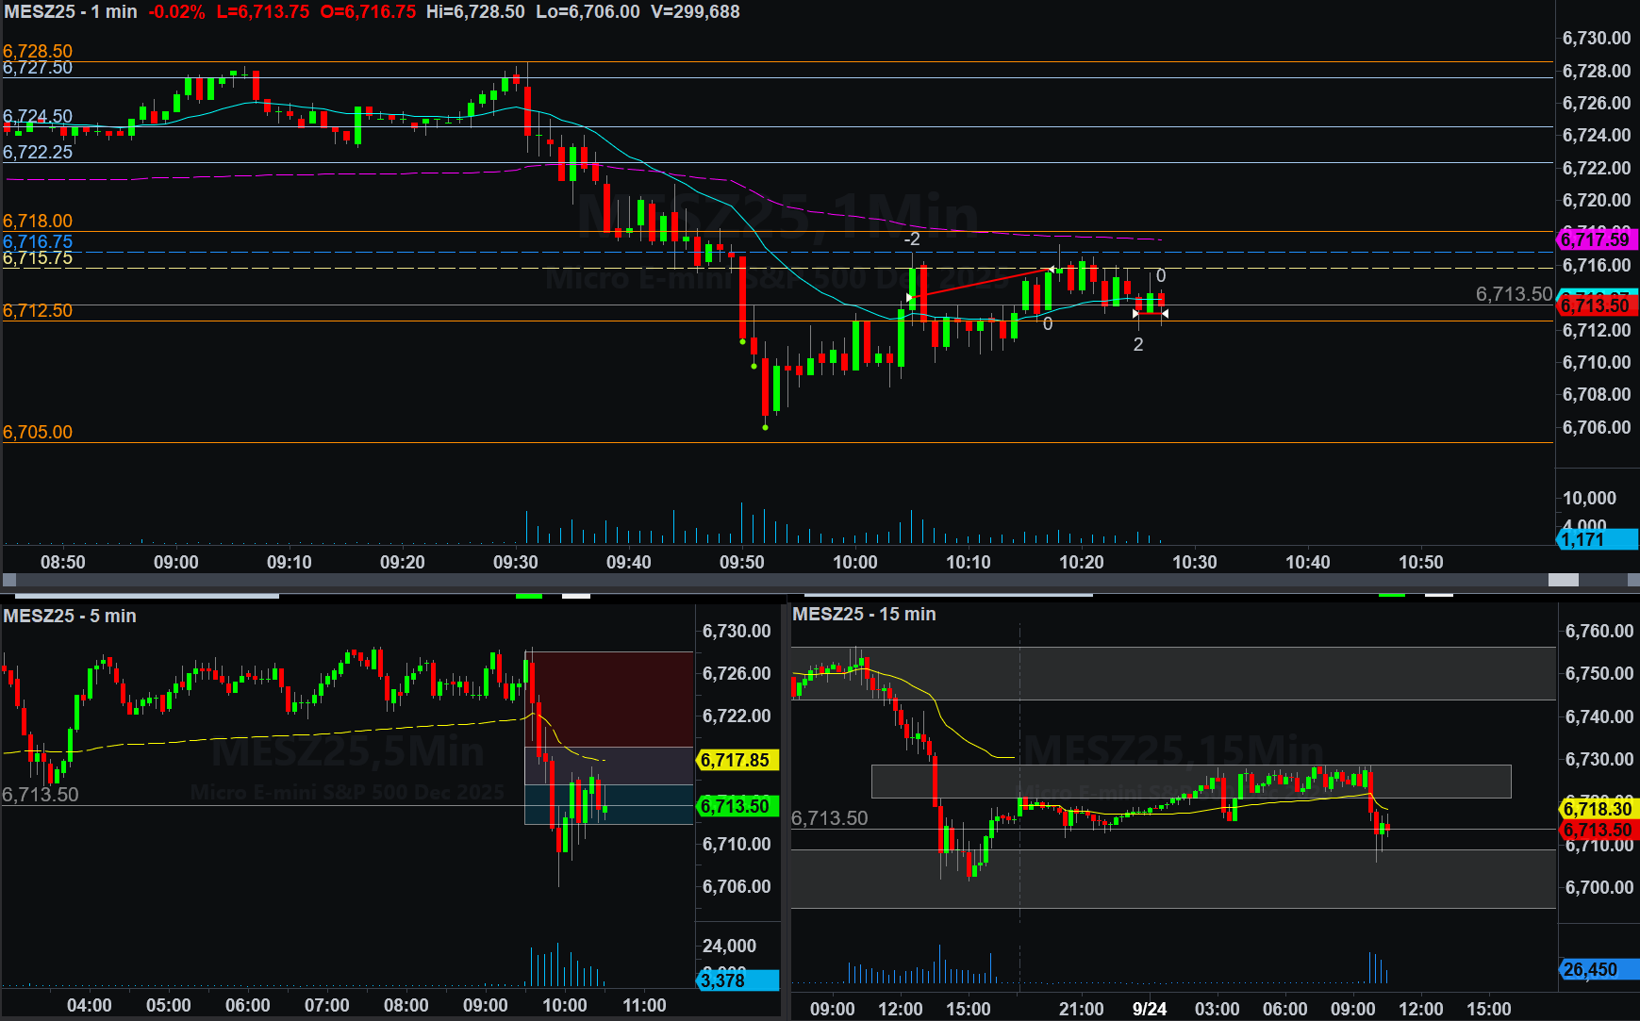The height and width of the screenshot is (1021, 1640).
Task: Click the left end button of the horizontal scrollbar
Action: tap(9, 580)
